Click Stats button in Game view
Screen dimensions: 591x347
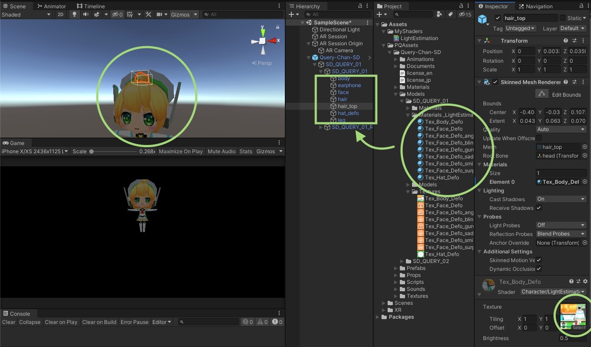pos(246,152)
